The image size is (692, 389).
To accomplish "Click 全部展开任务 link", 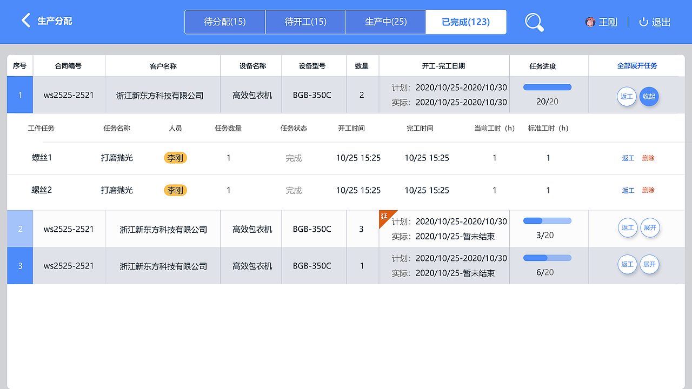I will [x=637, y=66].
